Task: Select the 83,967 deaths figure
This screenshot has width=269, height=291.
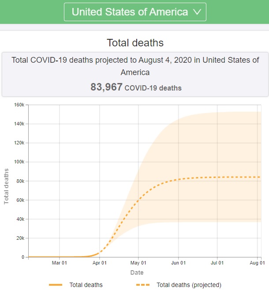Action: [106, 87]
